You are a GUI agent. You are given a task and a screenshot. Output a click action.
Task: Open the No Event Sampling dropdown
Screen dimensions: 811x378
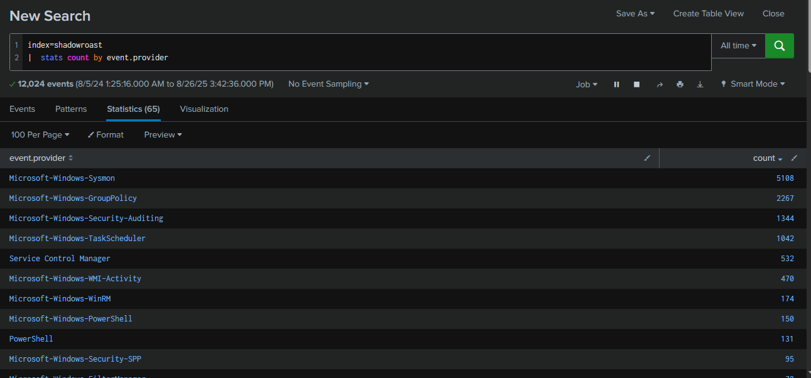tap(329, 84)
